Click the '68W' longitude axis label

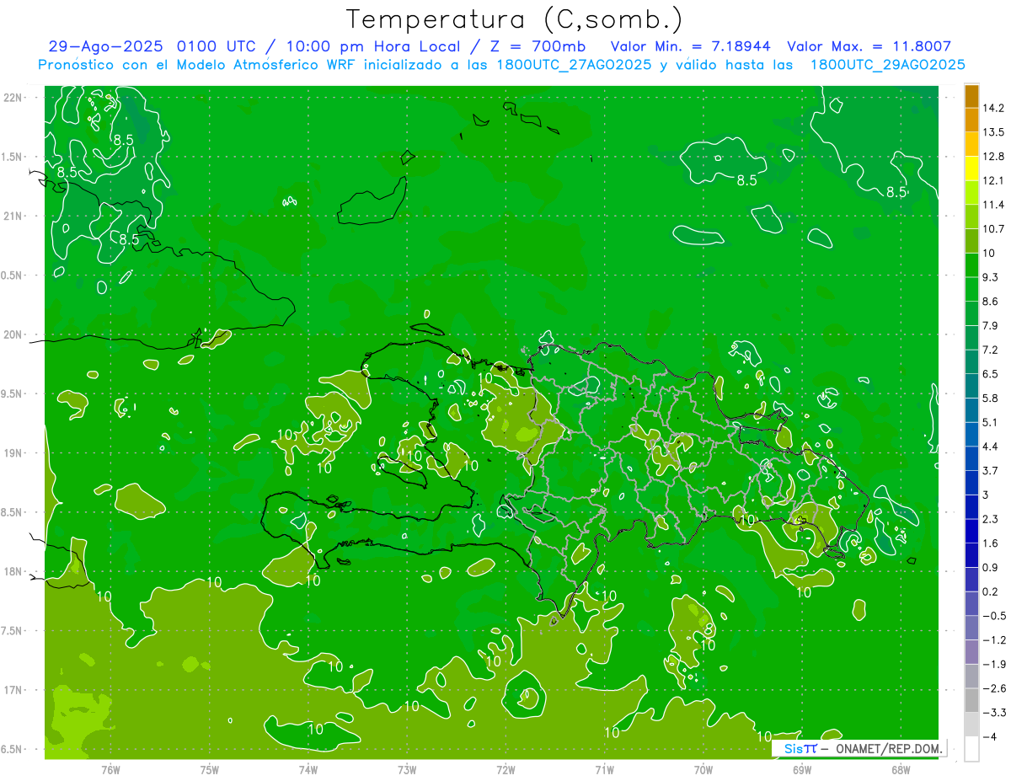pyautogui.click(x=901, y=770)
